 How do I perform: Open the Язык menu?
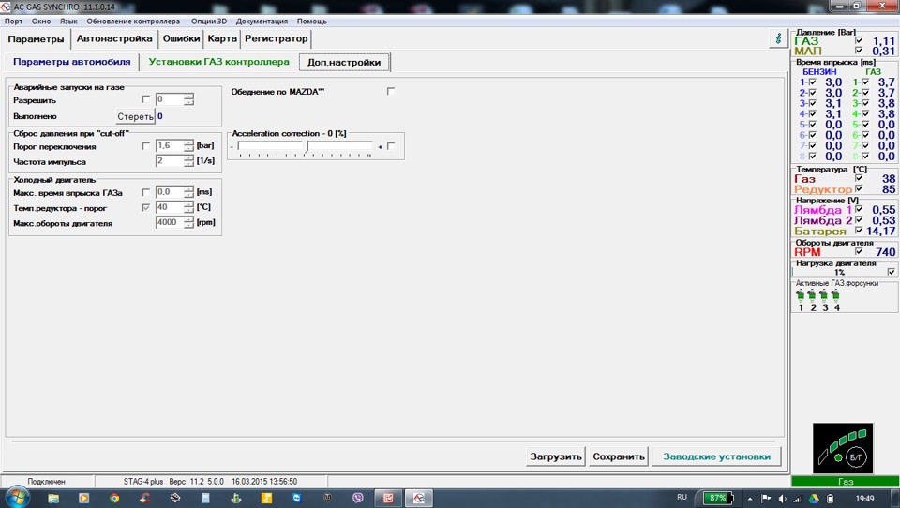click(x=68, y=22)
